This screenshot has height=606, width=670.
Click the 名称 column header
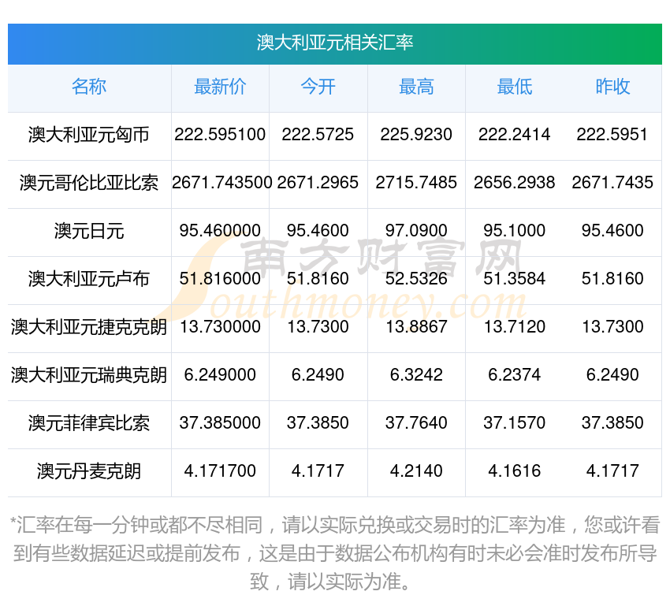coord(89,87)
